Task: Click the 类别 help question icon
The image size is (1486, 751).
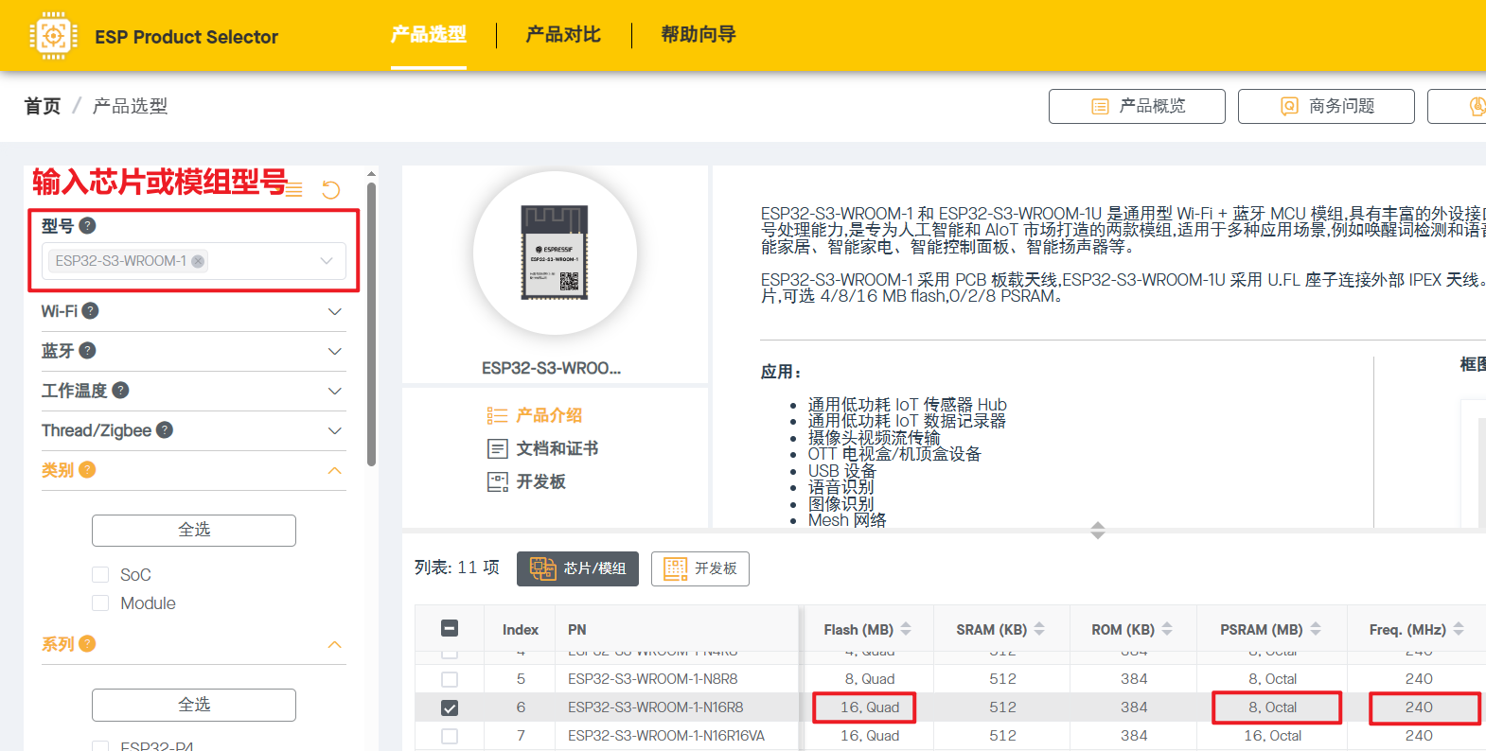Action: [87, 469]
